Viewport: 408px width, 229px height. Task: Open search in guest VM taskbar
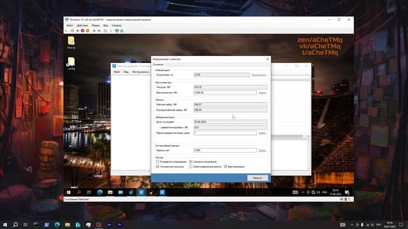[79, 192]
